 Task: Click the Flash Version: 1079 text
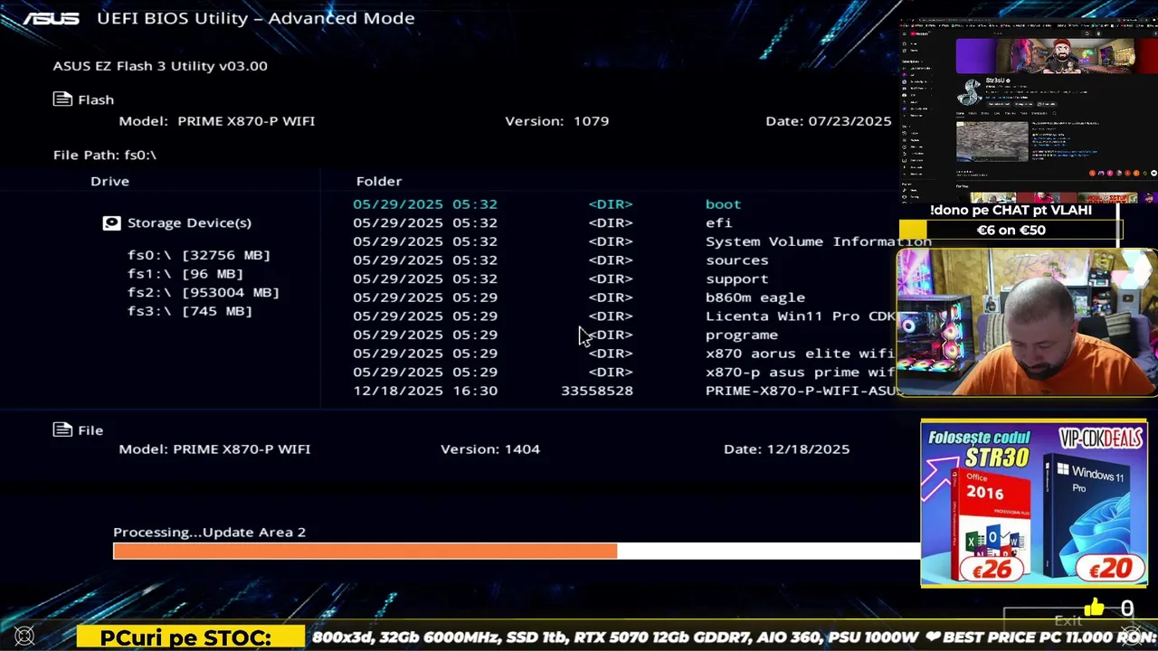click(x=557, y=120)
